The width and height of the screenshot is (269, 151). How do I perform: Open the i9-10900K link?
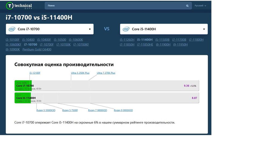[x=13, y=49]
